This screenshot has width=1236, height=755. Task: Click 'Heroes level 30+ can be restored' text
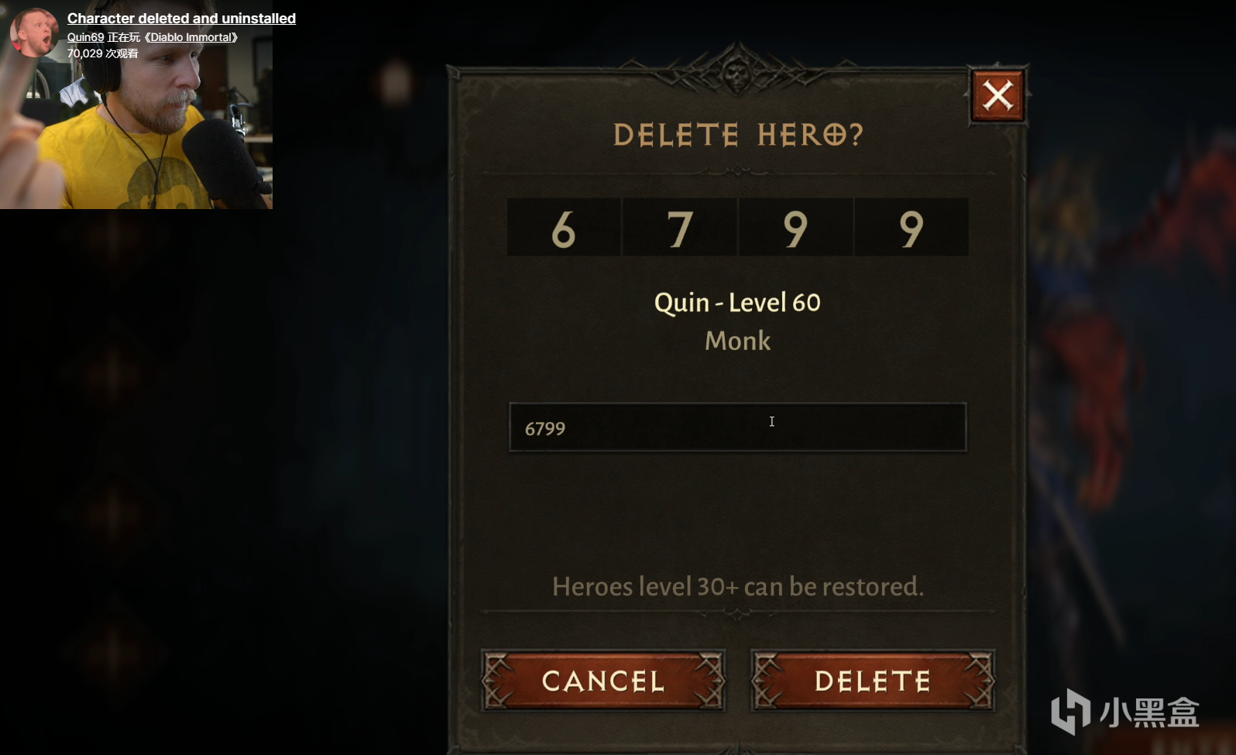tap(737, 586)
